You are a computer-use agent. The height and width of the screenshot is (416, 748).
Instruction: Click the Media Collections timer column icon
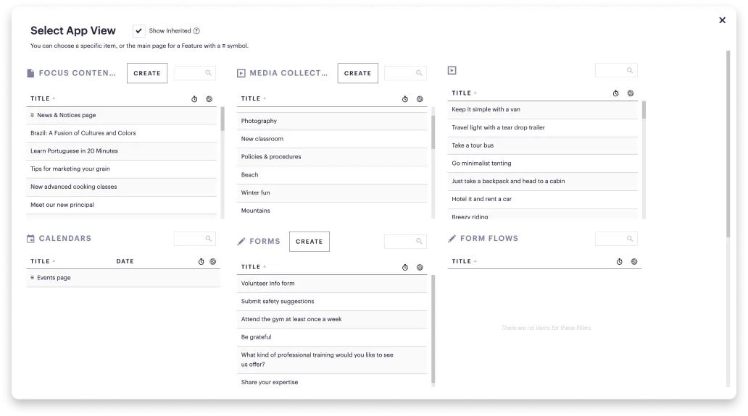pyautogui.click(x=405, y=99)
